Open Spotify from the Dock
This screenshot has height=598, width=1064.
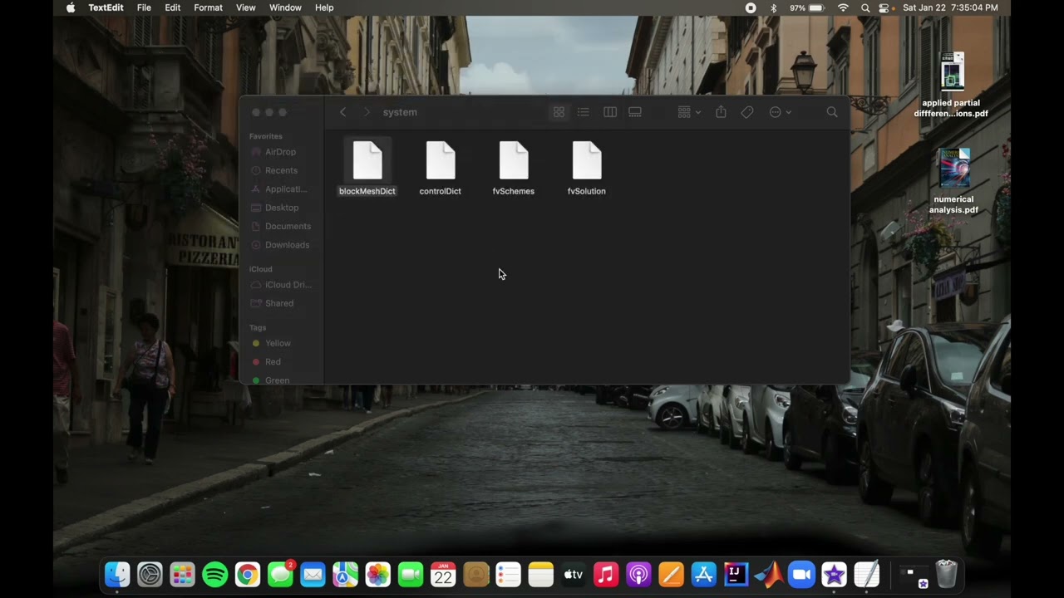[215, 574]
